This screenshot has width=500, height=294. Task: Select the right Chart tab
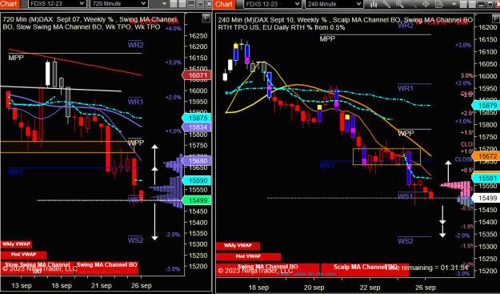click(225, 4)
